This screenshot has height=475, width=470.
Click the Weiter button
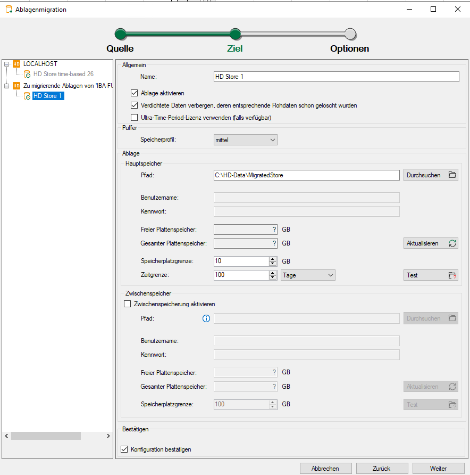point(438,469)
